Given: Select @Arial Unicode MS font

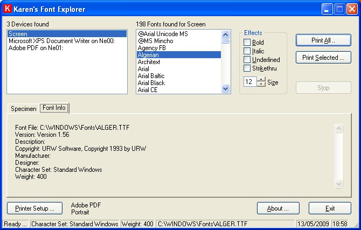Looking at the screenshot, I should pos(179,34).
